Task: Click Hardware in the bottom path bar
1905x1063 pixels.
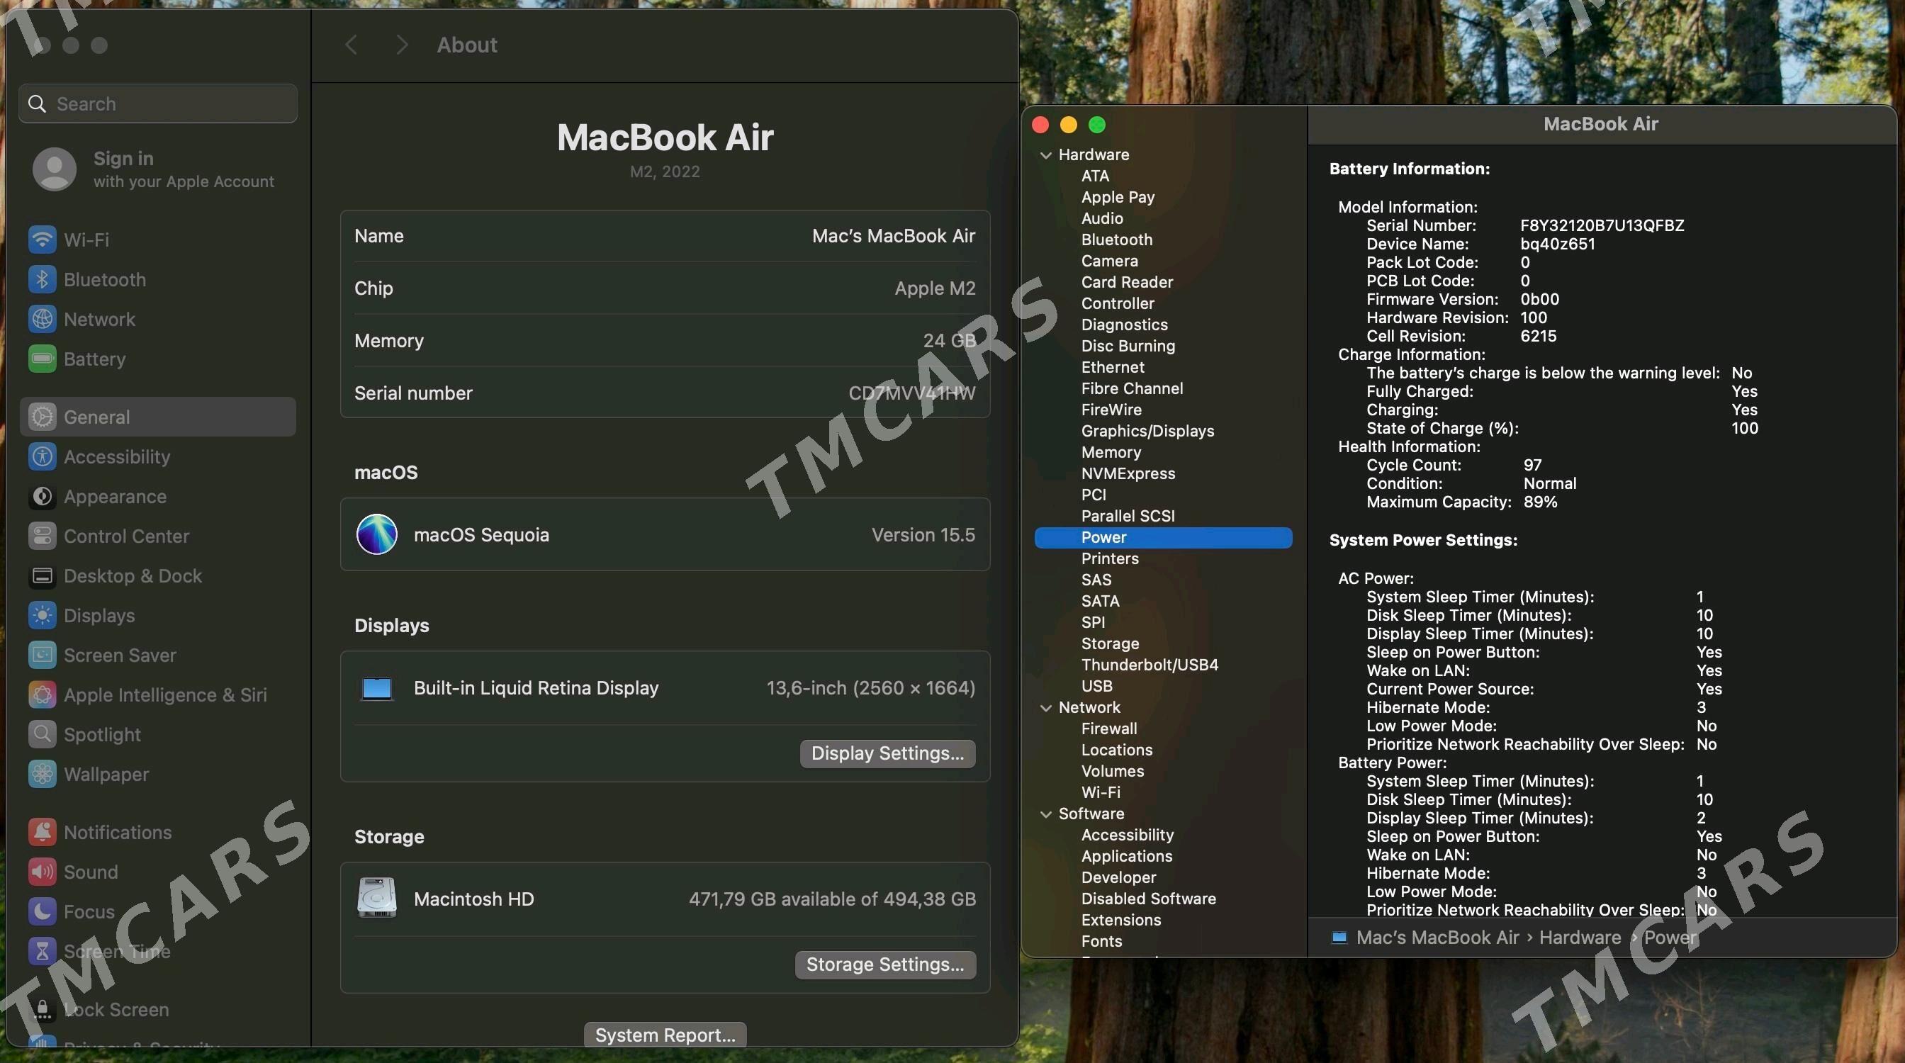Action: click(1580, 938)
